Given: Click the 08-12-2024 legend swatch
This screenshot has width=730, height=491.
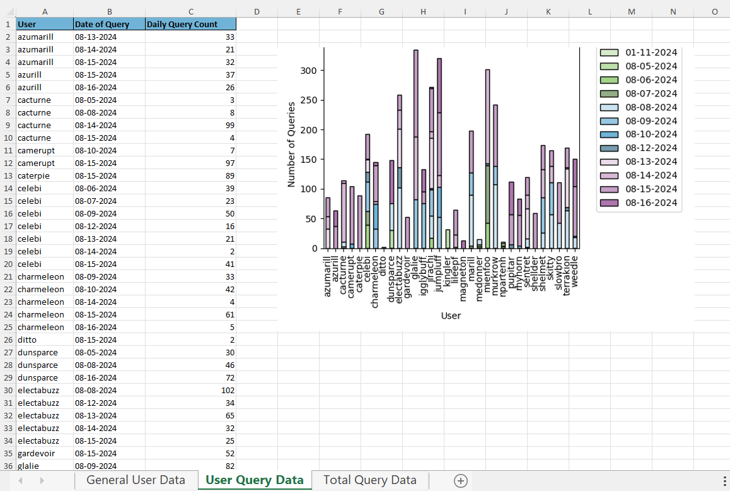Looking at the screenshot, I should point(609,148).
